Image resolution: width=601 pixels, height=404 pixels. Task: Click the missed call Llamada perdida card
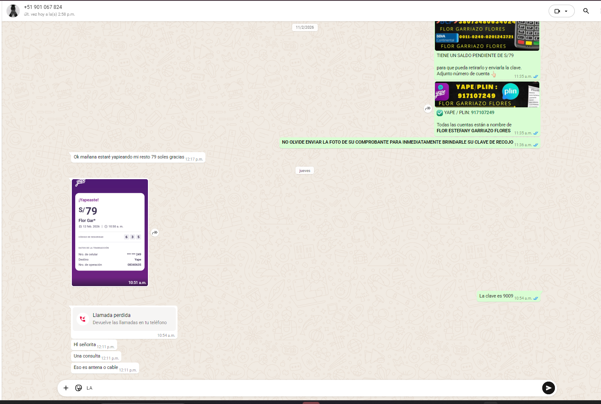coord(124,319)
